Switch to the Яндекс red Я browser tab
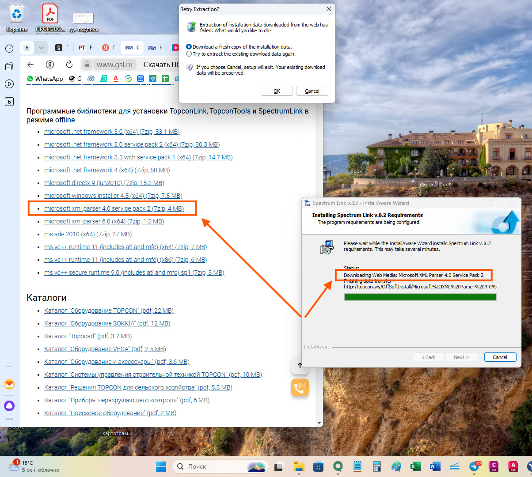Viewport: 532px width, 477px height. [108, 48]
